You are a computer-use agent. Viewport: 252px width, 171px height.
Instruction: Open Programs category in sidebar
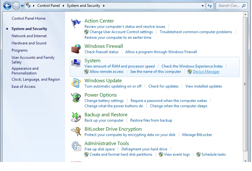pyautogui.click(x=19, y=50)
